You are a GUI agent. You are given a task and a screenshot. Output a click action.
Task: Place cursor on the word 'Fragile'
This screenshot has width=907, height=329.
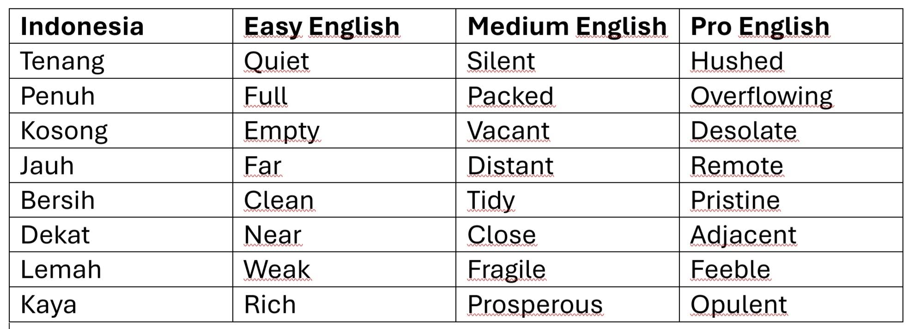coord(506,269)
